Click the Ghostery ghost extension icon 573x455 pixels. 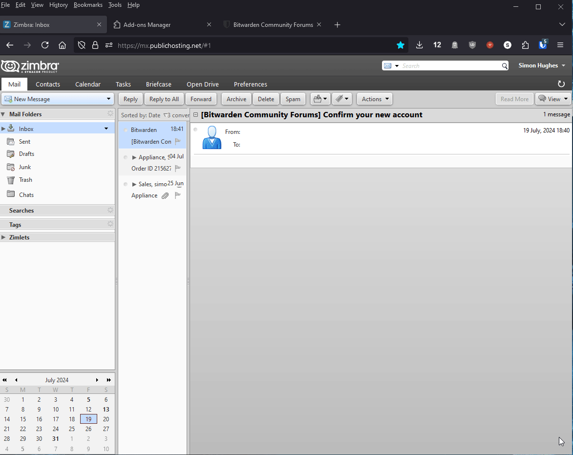(x=455, y=45)
